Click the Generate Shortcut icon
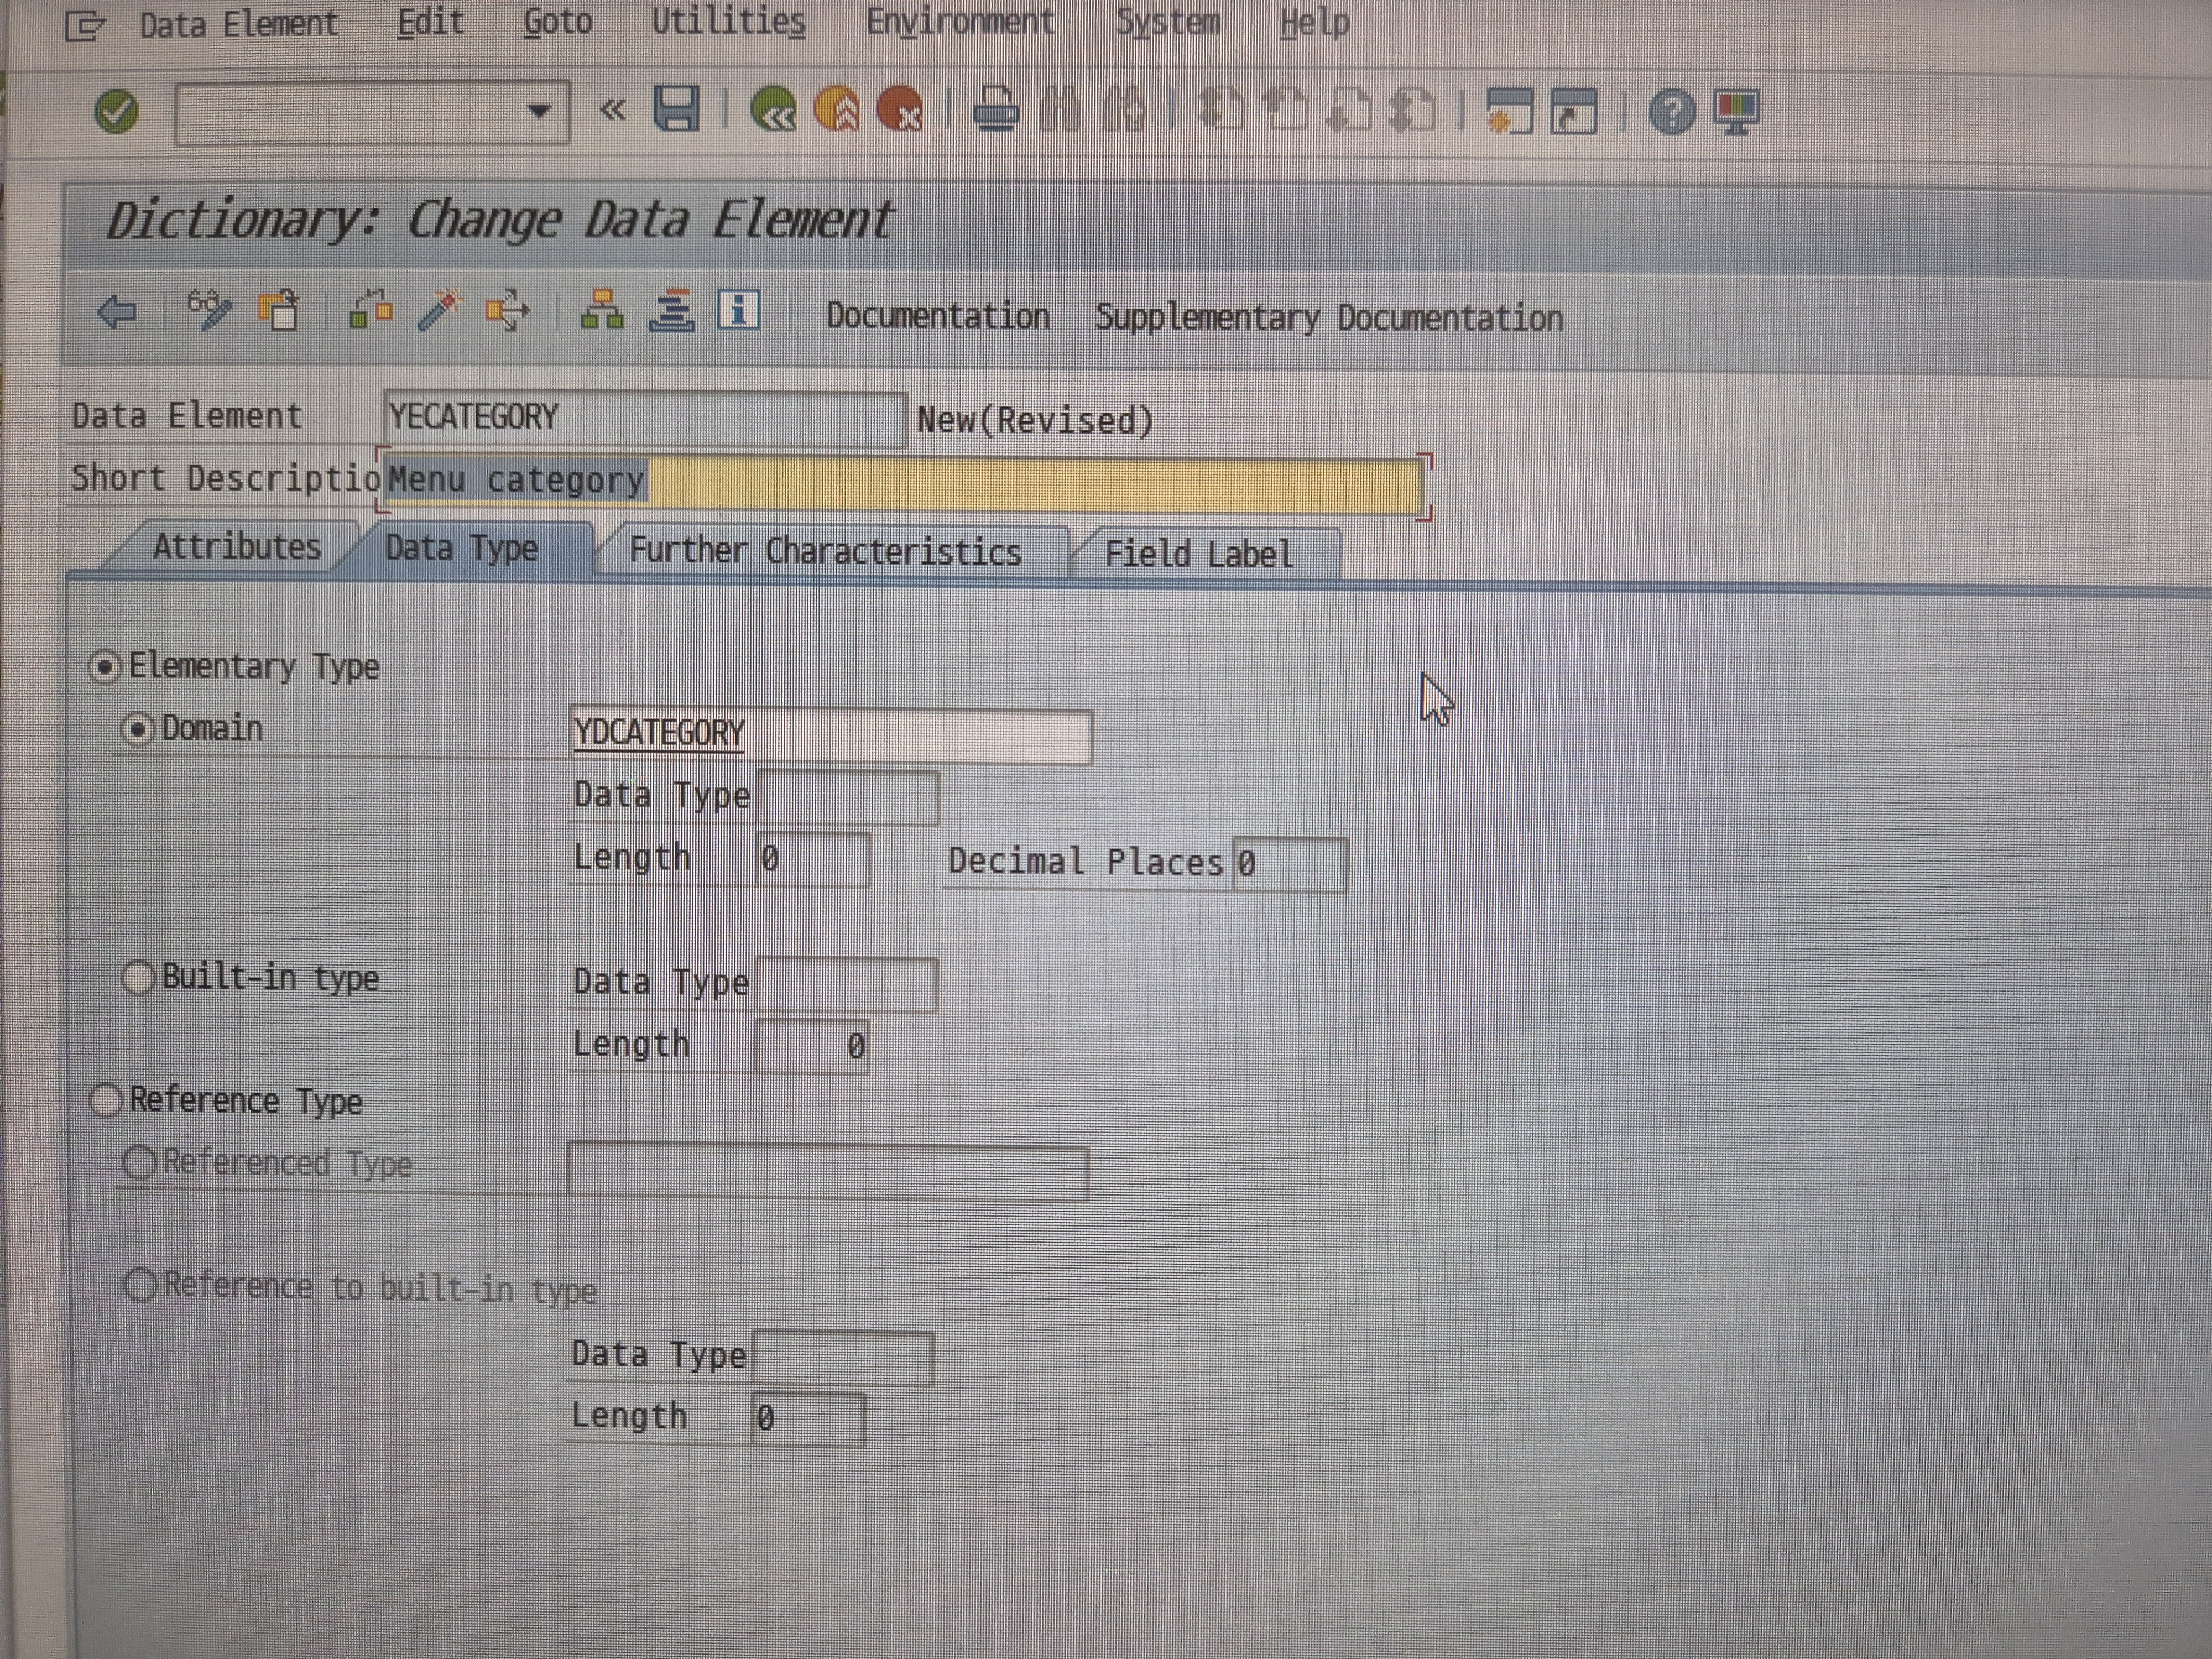Screen dimensions: 2212x1659 tap(1573, 111)
